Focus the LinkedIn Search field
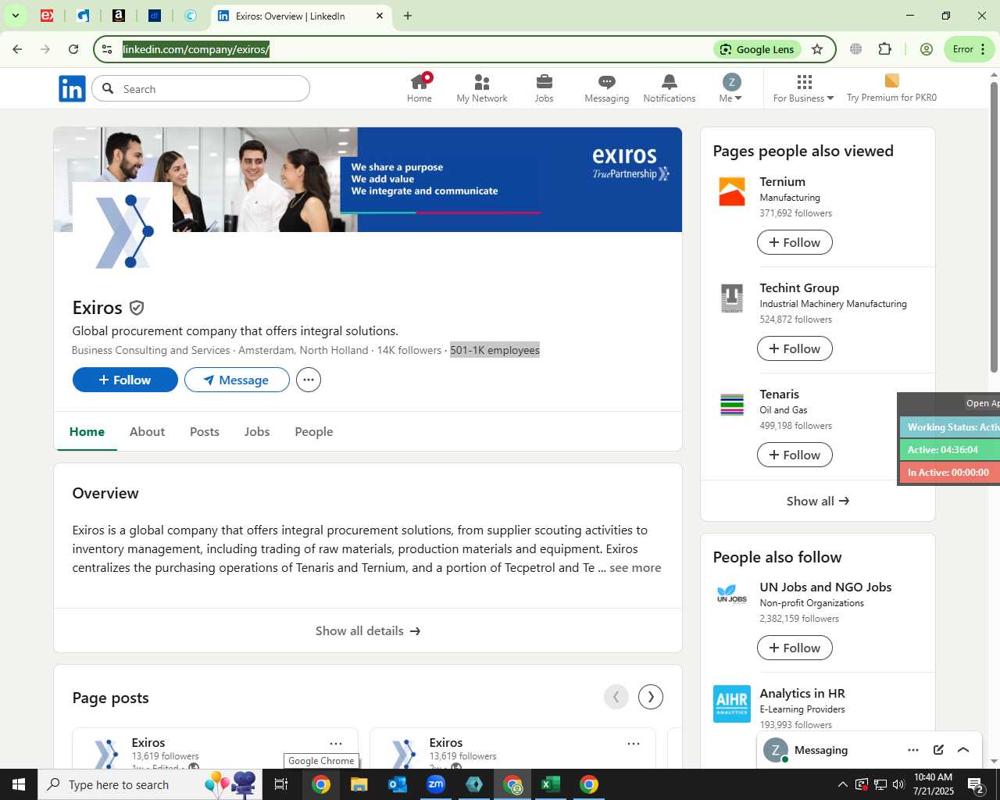The image size is (1000, 800). 201,89
